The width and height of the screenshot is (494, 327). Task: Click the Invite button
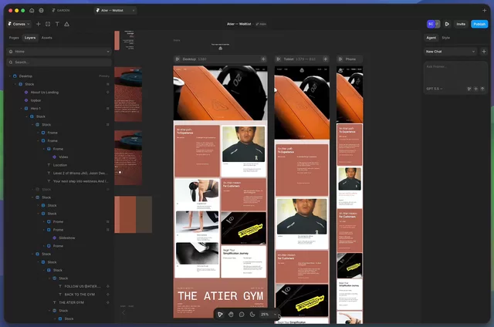click(461, 24)
